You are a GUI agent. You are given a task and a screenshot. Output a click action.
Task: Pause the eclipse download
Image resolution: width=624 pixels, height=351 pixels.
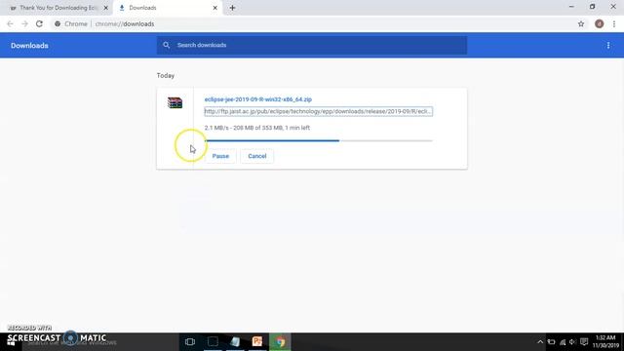(x=220, y=156)
